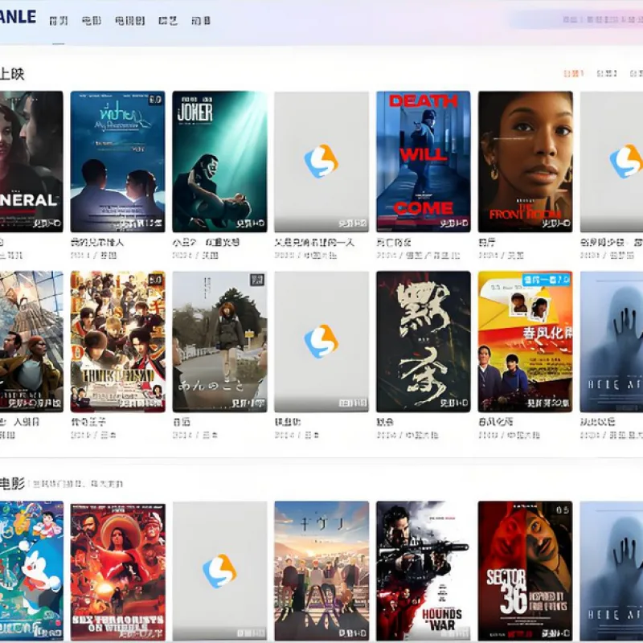This screenshot has width=643, height=643.
Task: Open the partially visible NERAL poster
Action: pyautogui.click(x=31, y=162)
